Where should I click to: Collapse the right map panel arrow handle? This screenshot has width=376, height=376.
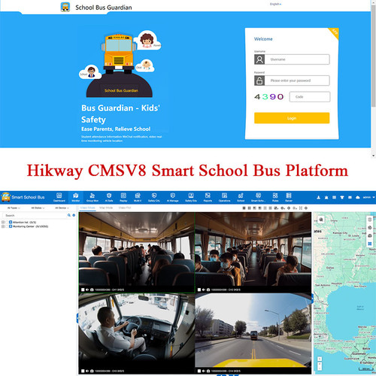(312, 299)
